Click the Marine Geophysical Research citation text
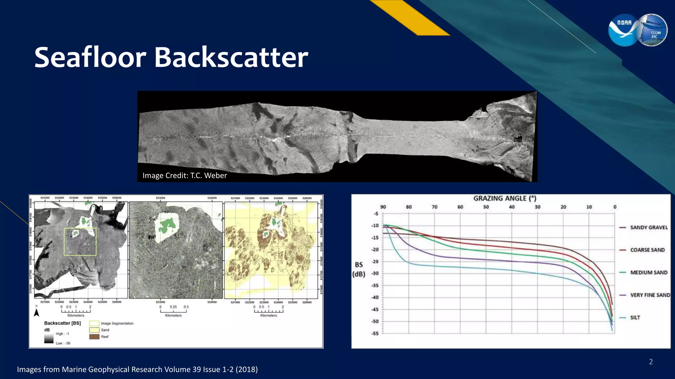This screenshot has width=675, height=379. (137, 369)
